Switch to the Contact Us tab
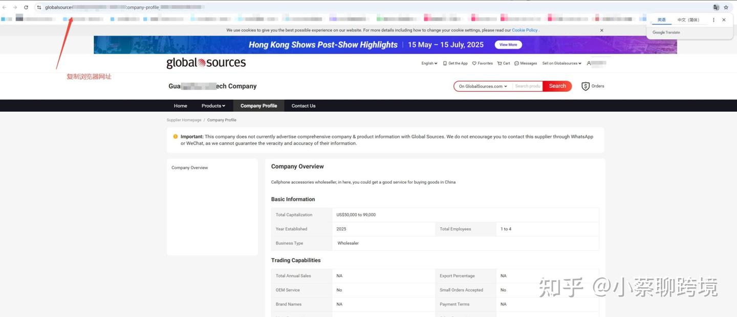The height and width of the screenshot is (317, 737). point(303,106)
